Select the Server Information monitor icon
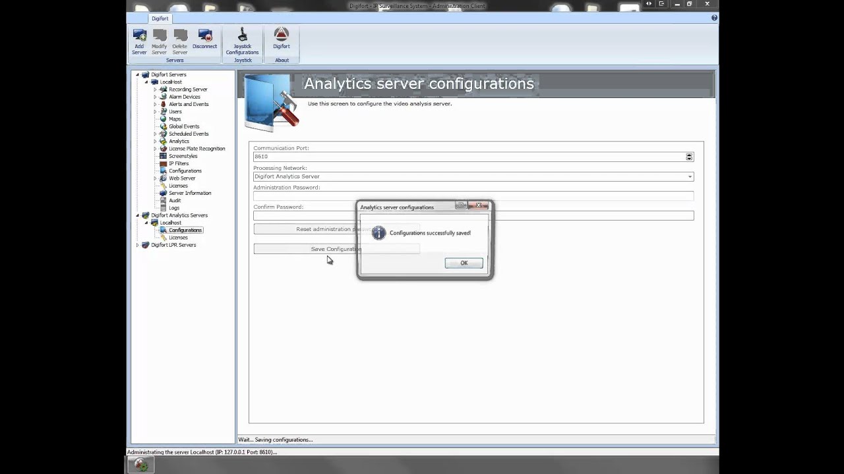 coord(163,193)
